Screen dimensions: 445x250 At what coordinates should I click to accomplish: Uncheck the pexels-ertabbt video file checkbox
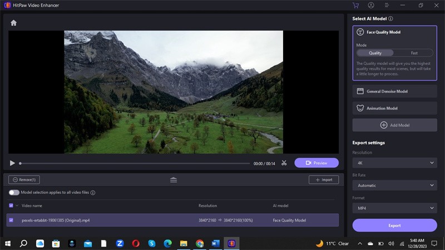pyautogui.click(x=11, y=220)
